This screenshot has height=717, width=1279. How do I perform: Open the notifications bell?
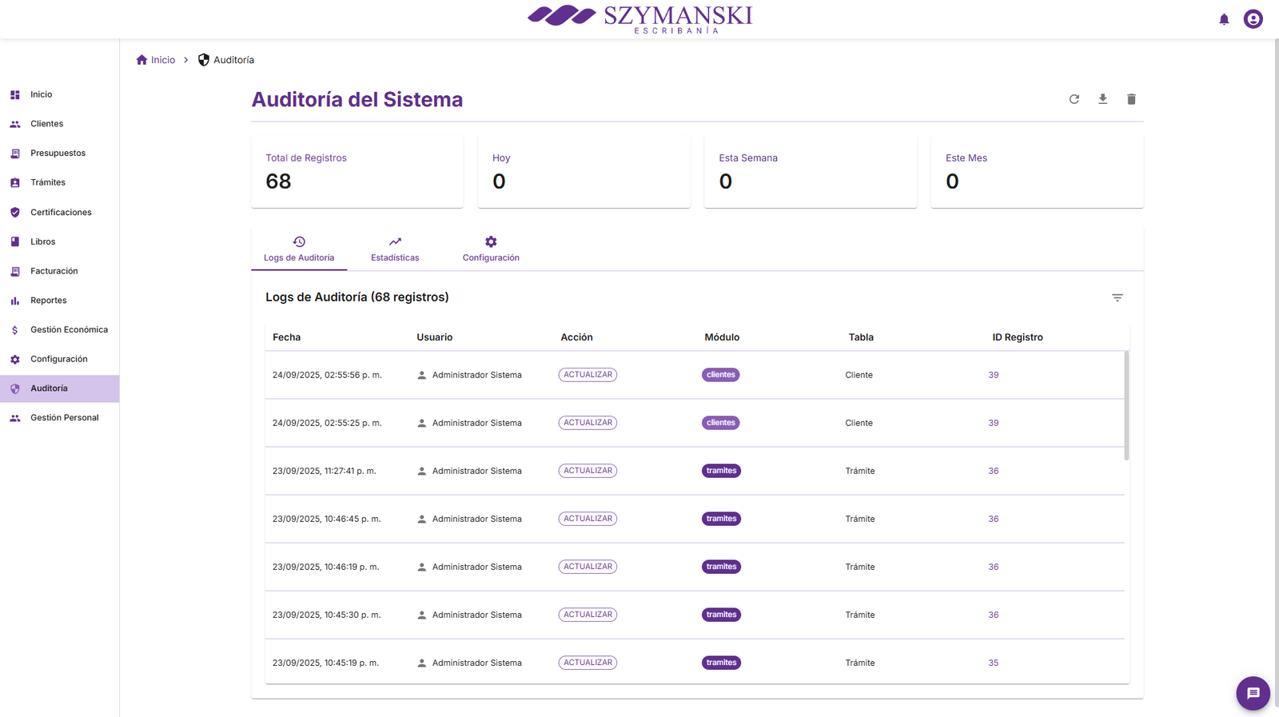[x=1224, y=19]
